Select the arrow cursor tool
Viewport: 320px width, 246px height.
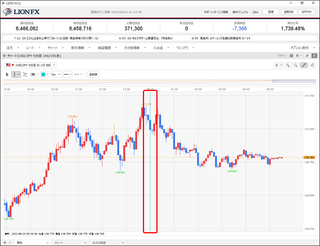(7, 74)
